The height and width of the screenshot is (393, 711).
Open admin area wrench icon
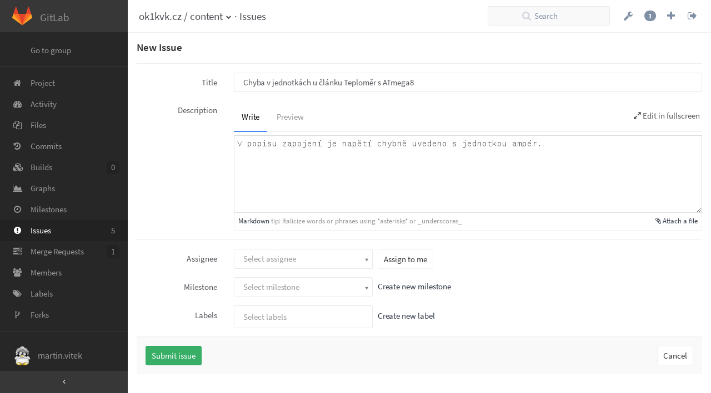tap(628, 16)
